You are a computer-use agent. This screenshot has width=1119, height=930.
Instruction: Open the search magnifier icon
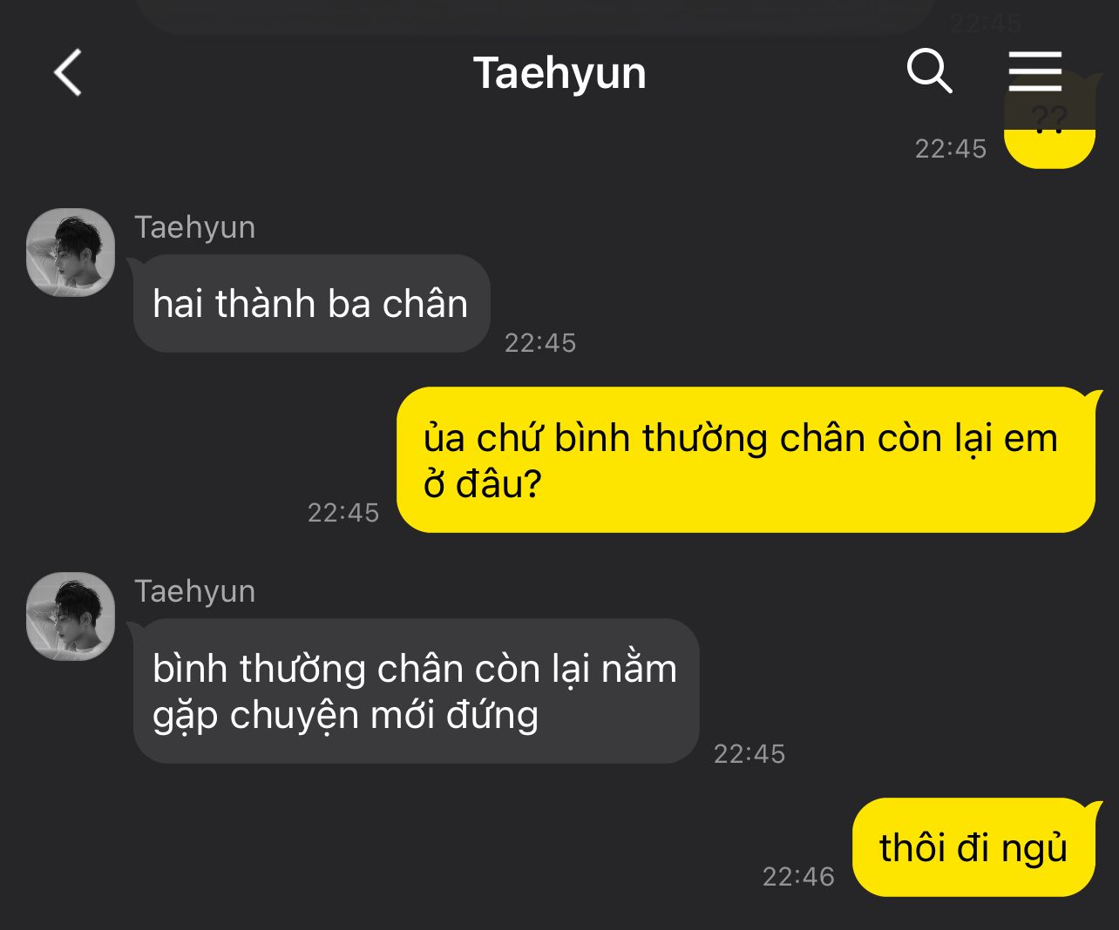(929, 71)
